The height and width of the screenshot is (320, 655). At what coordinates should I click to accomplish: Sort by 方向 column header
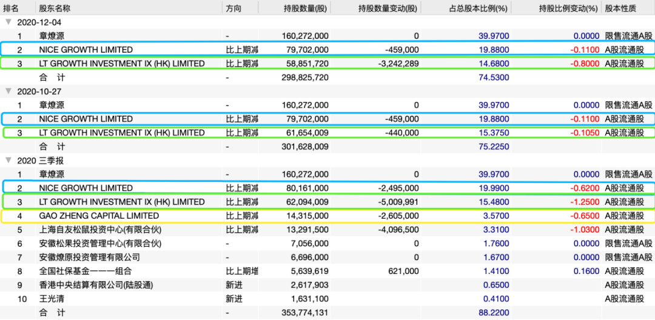click(x=233, y=8)
